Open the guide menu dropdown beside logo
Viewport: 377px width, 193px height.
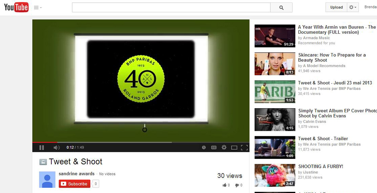(x=38, y=8)
